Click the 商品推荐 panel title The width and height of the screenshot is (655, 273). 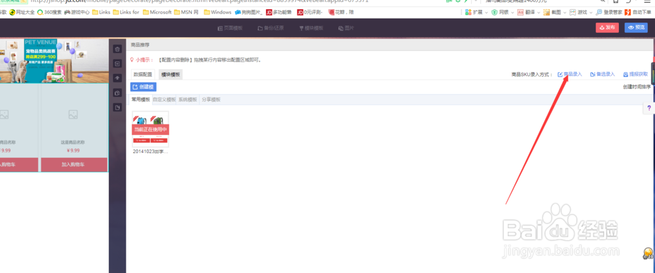tap(140, 45)
